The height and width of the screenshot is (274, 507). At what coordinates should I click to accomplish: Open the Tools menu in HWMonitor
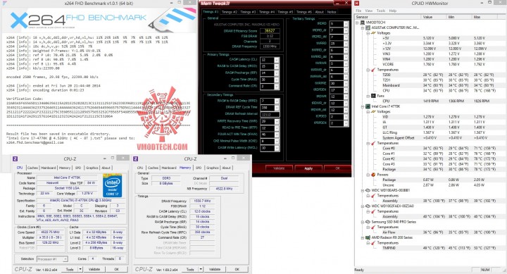[x=380, y=11]
